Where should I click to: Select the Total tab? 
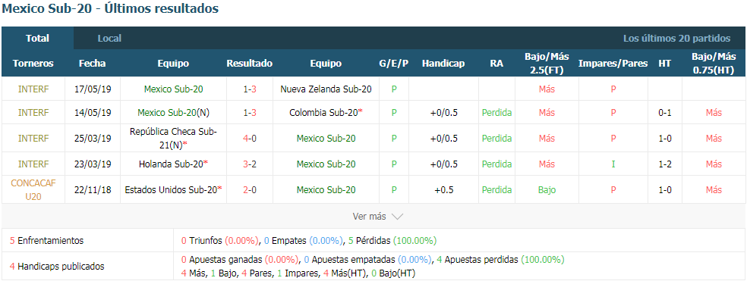pyautogui.click(x=38, y=38)
